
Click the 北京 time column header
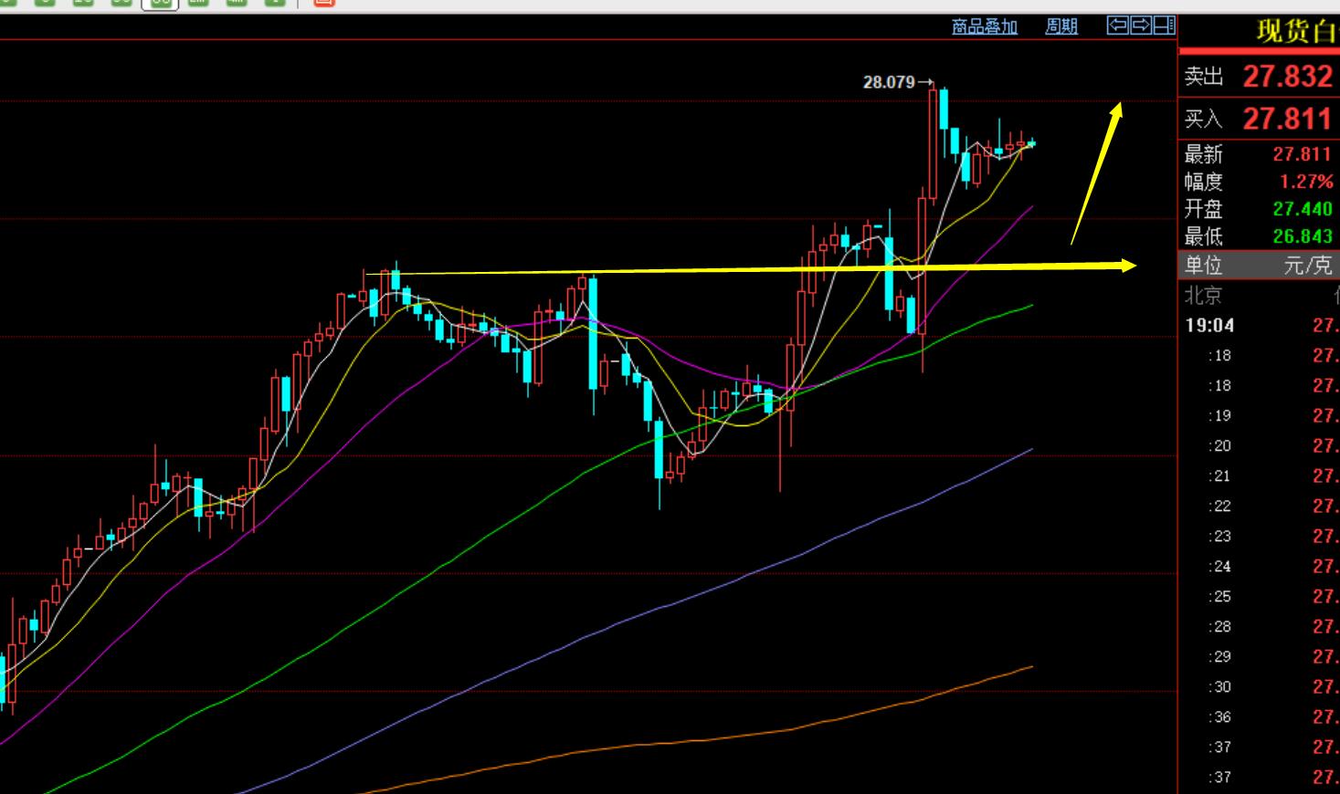(x=1203, y=295)
